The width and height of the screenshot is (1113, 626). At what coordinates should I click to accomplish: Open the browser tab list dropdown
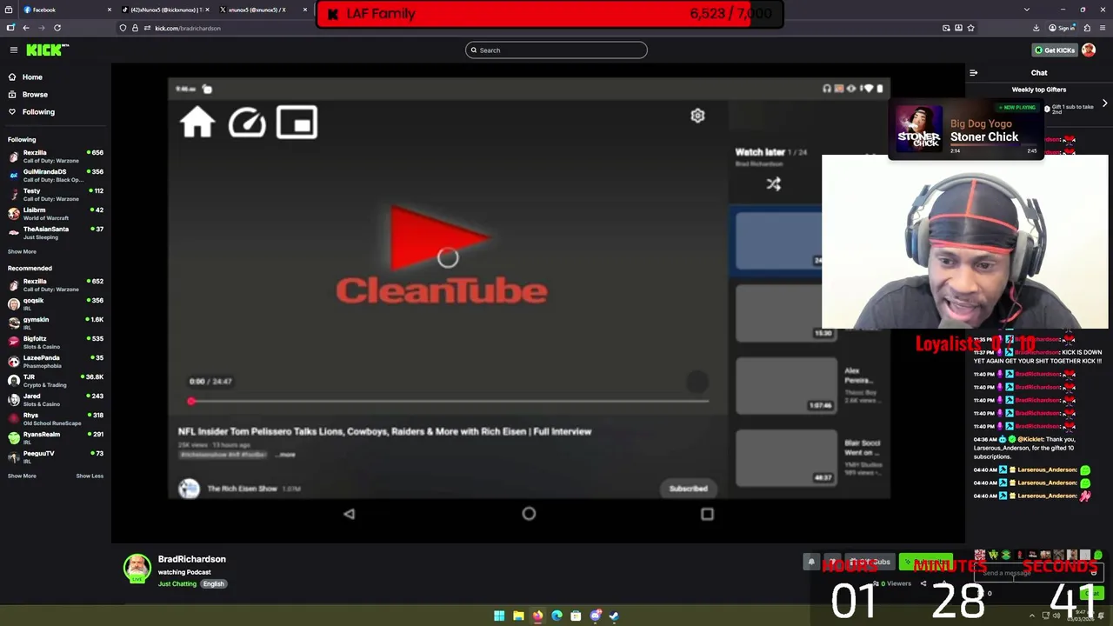tap(1027, 10)
